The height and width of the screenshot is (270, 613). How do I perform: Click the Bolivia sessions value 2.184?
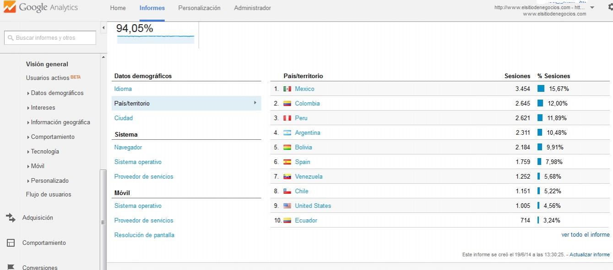523,148
